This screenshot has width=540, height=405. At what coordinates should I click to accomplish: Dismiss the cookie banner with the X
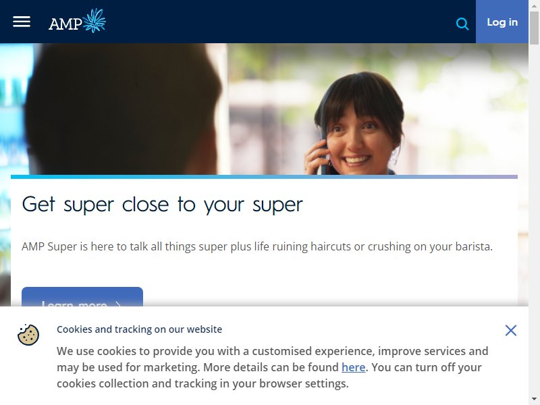[511, 330]
